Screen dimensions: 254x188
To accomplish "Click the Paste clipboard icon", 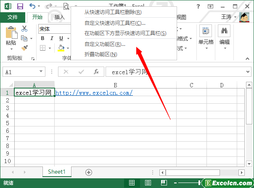I will point(11,32).
